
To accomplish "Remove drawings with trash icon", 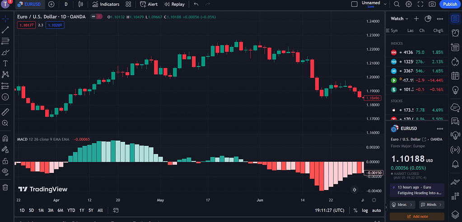I will click(x=5, y=187).
